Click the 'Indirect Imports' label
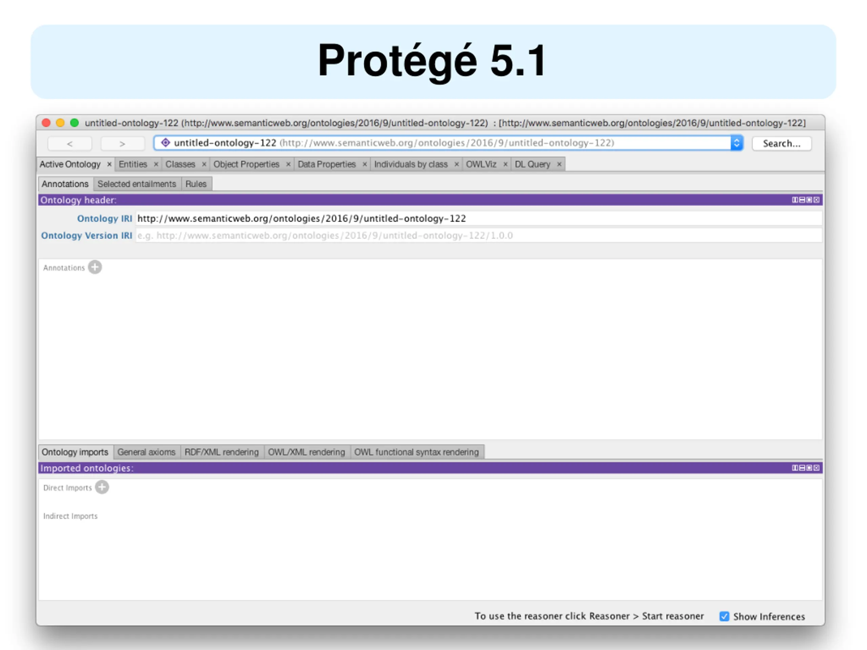The width and height of the screenshot is (867, 650). (x=70, y=516)
